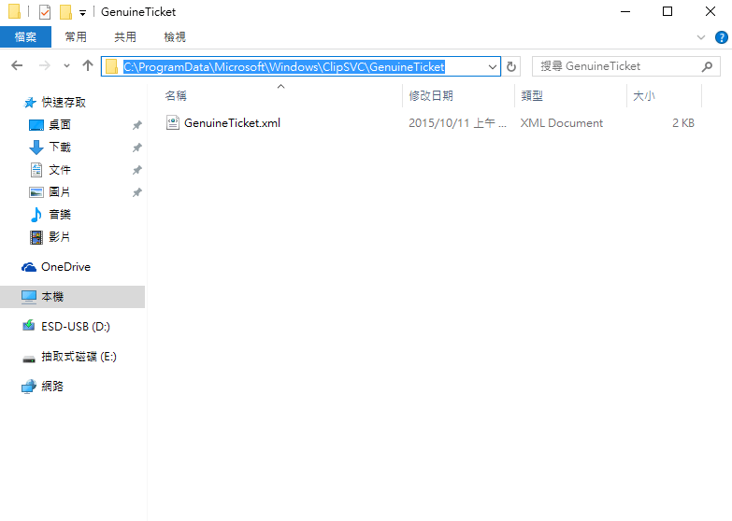Switch to the 檢視 ribbon tab
The image size is (732, 521).
coord(175,36)
